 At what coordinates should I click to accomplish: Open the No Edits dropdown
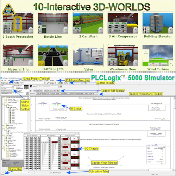[13, 91]
